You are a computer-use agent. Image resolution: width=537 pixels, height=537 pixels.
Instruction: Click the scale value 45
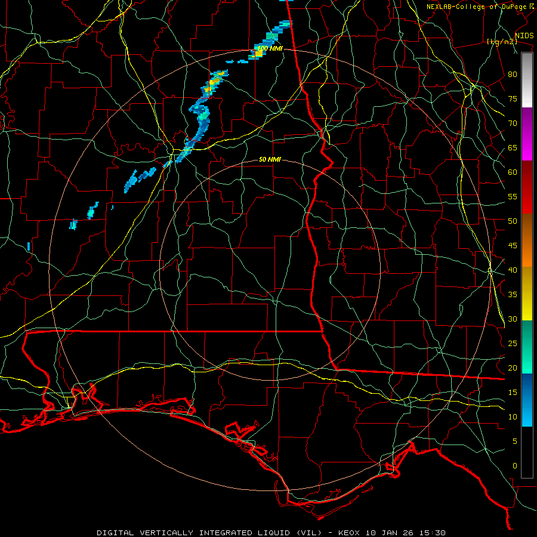pyautogui.click(x=513, y=246)
